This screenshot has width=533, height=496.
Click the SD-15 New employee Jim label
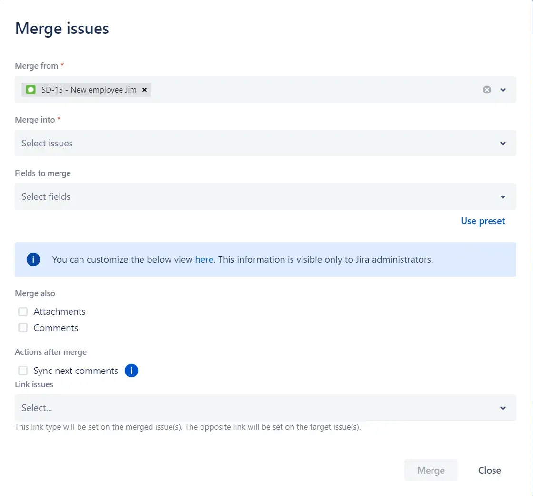(x=89, y=90)
